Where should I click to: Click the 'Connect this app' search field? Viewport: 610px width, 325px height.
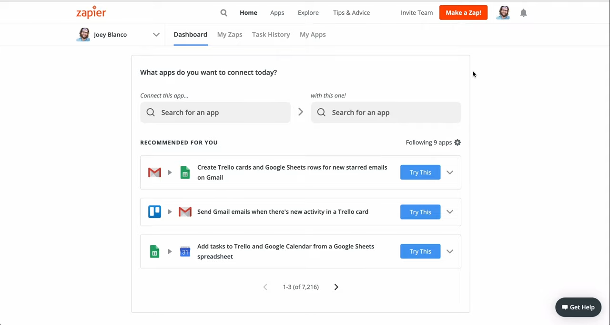point(215,113)
